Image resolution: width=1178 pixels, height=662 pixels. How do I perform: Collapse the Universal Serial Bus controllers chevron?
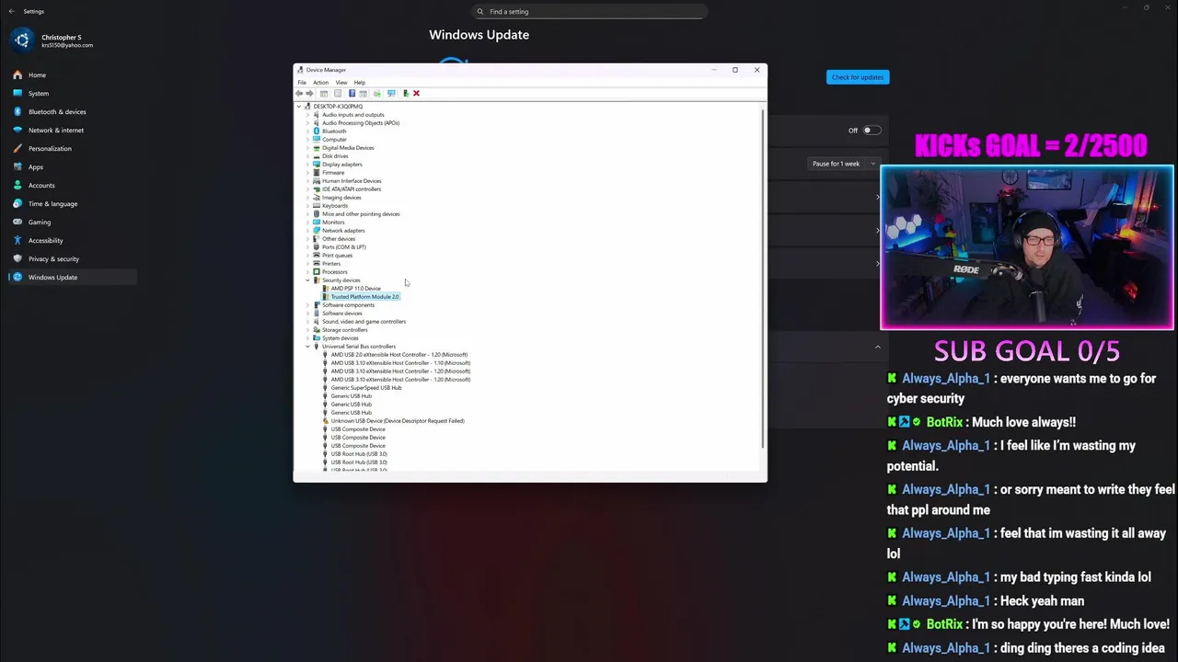coord(307,347)
